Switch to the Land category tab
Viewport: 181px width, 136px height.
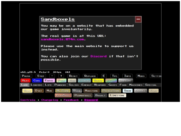[24, 85]
